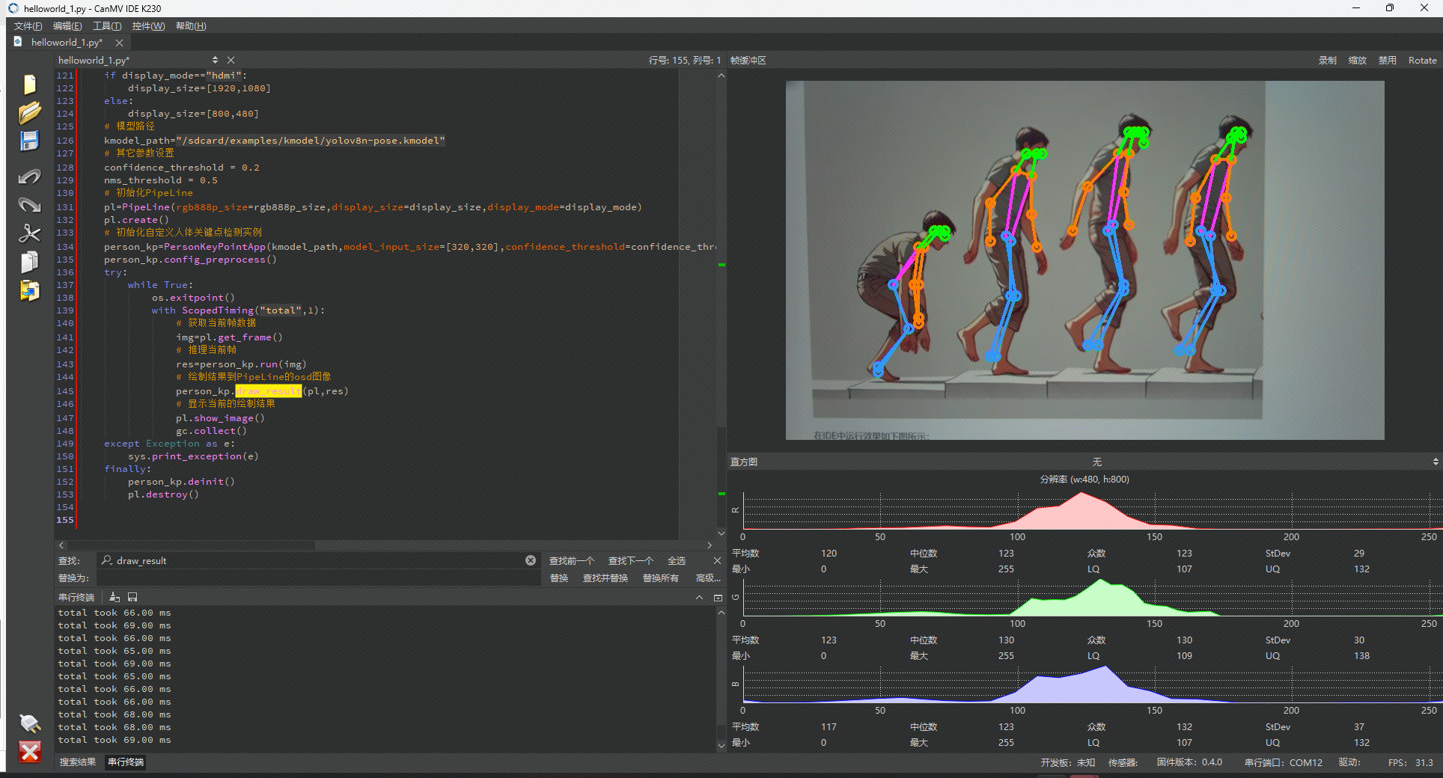This screenshot has width=1443, height=778.
Task: Click the 录制 record button
Action: (1327, 61)
